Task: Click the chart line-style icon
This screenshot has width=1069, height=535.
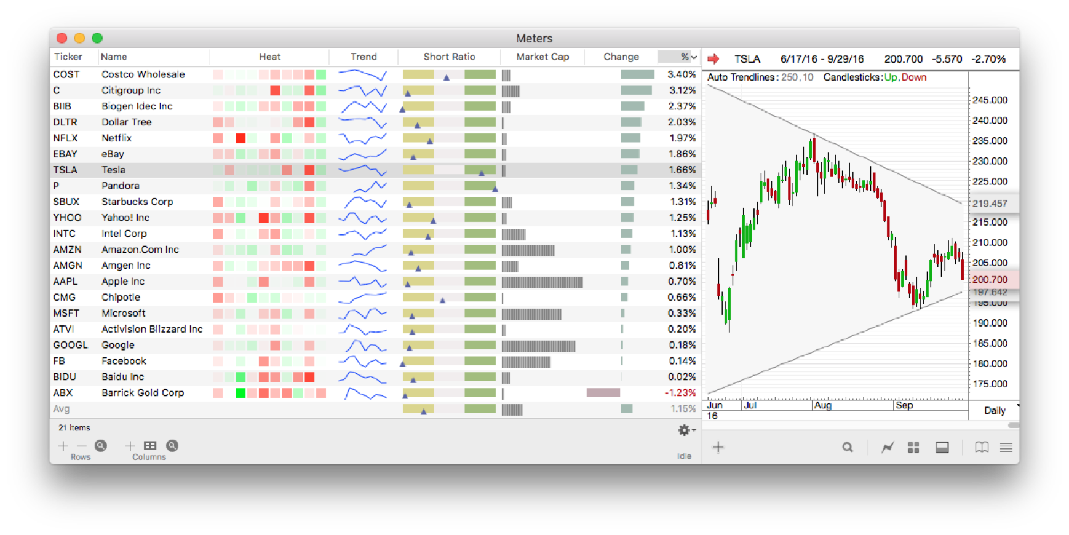Action: pos(887,448)
